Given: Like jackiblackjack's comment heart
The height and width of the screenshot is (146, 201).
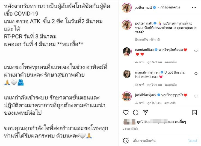Looking at the screenshot, I should coord(196,96).
